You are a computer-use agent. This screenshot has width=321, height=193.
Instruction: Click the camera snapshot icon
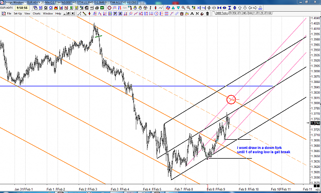[182, 13]
